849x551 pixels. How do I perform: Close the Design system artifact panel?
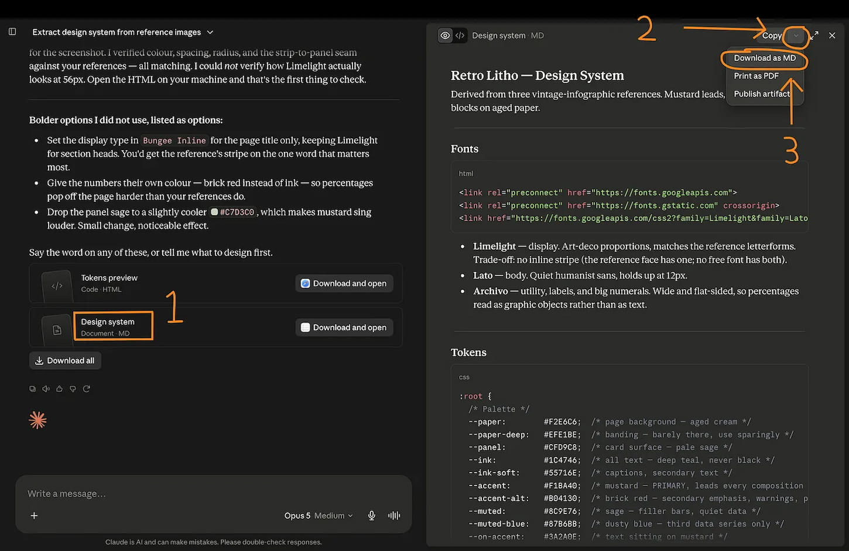(832, 36)
